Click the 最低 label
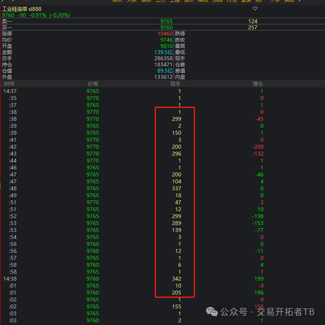Screen dimensions: 325x325 pos(180,52)
